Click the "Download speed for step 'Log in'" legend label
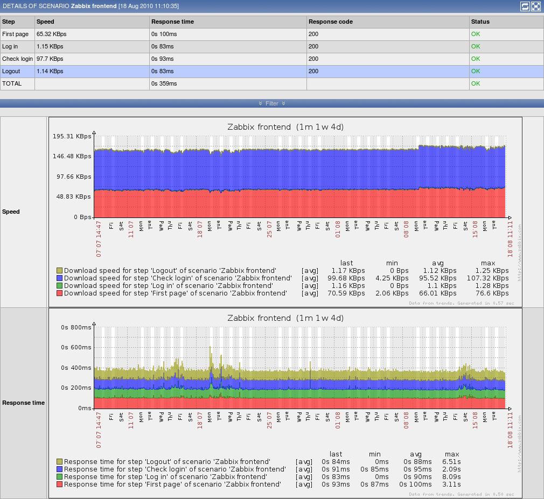Viewport: 544px width, 499px height. [168, 286]
